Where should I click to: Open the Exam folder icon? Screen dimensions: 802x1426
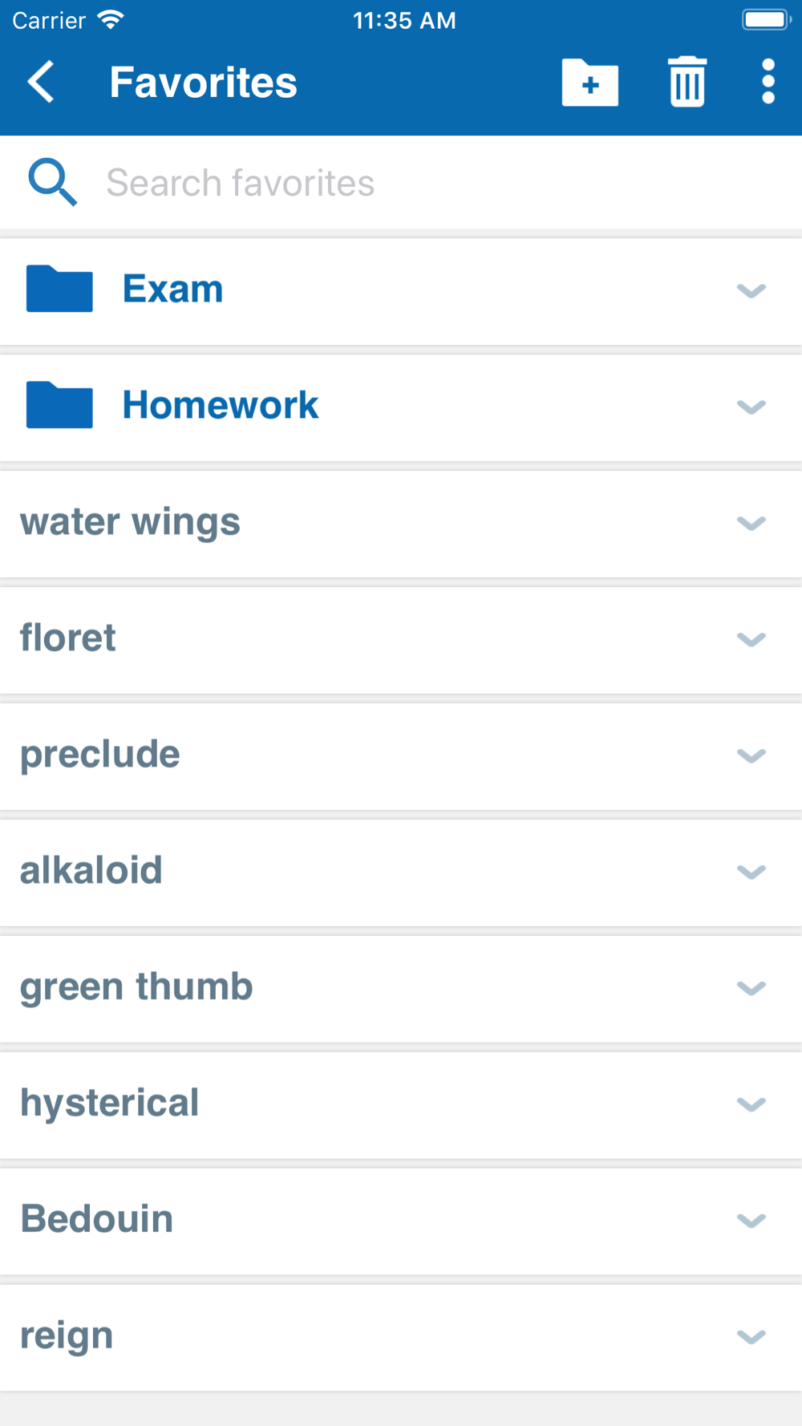[59, 289]
